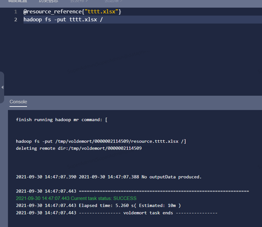Click the Elapsed time 5.260 s line
262x227 pixels.
click(x=98, y=205)
